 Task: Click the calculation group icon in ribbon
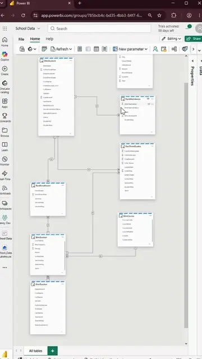click(105, 49)
